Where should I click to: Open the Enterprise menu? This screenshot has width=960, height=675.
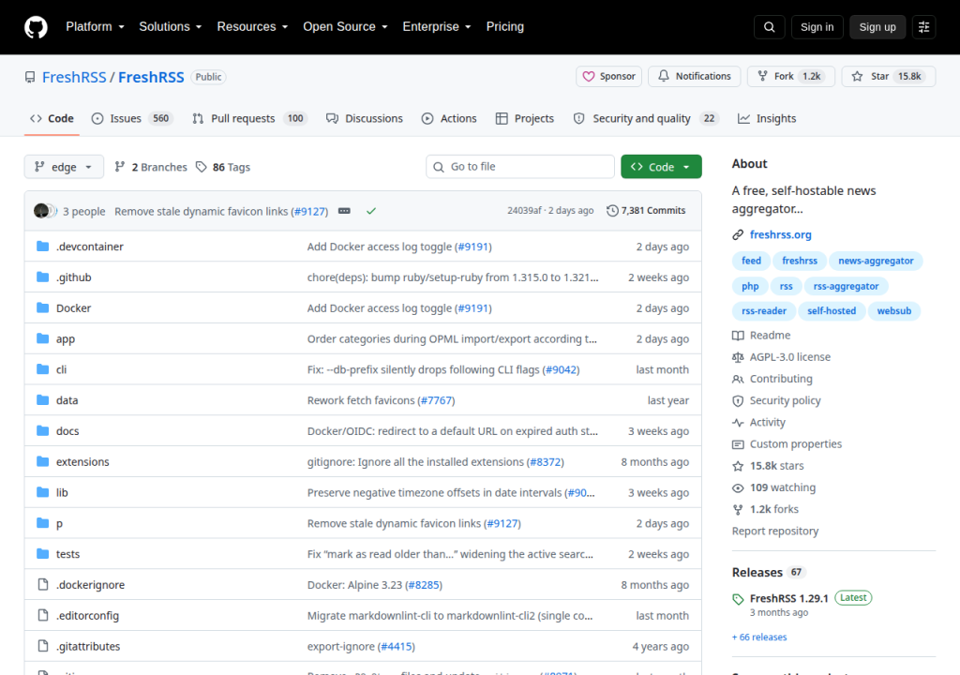coord(437,27)
